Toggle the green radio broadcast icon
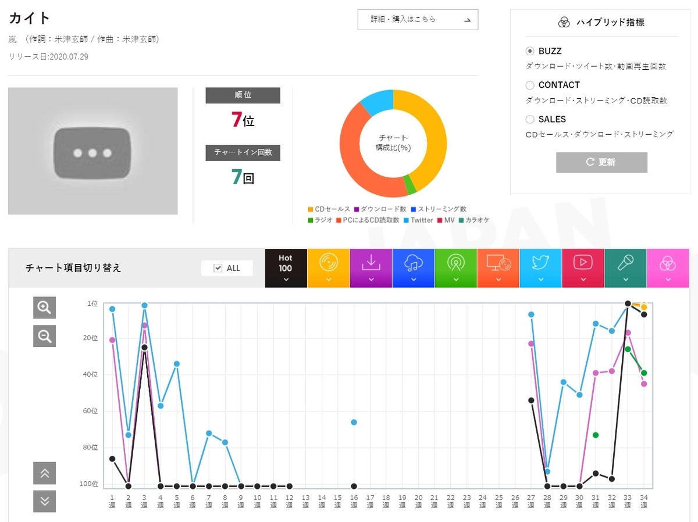 [x=455, y=268]
